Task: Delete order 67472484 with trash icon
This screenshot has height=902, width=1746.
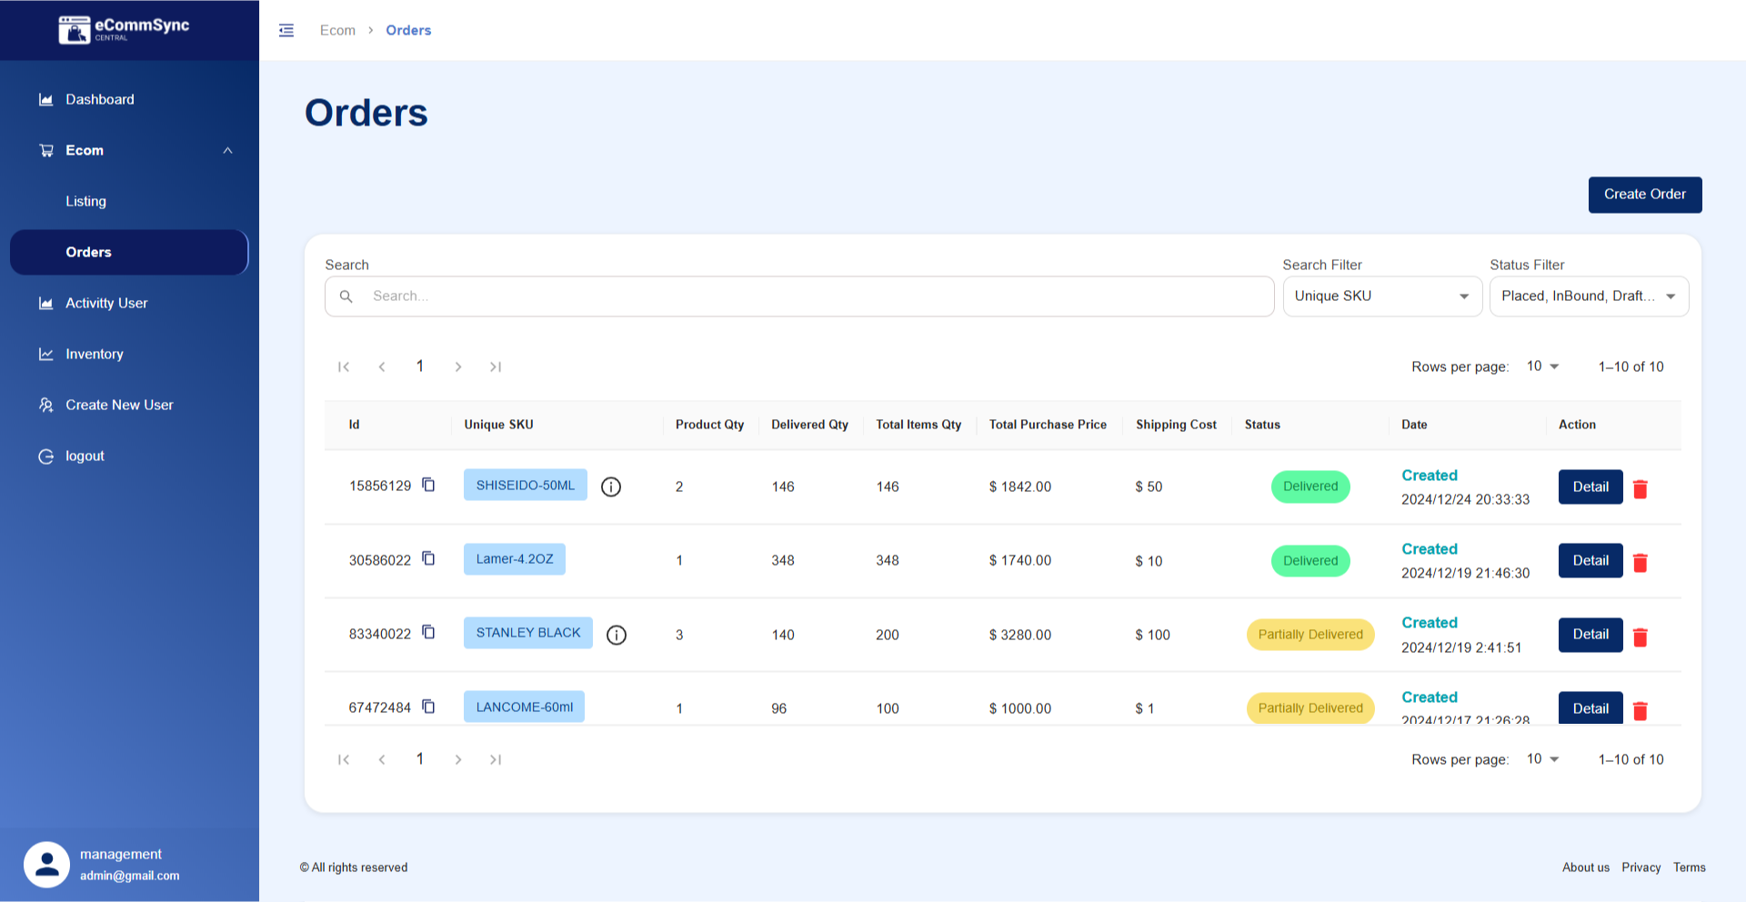Action: click(x=1641, y=711)
